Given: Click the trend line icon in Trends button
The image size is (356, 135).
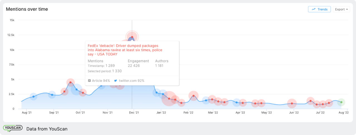Looking at the screenshot, I should (313, 9).
